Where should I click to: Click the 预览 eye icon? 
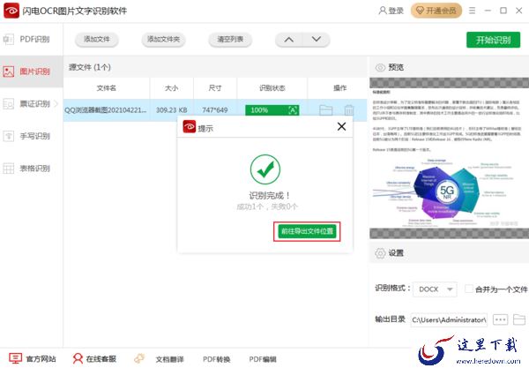380,67
